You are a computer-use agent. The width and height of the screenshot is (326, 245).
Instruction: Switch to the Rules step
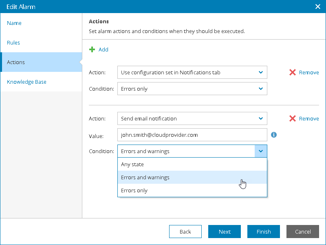pos(13,43)
